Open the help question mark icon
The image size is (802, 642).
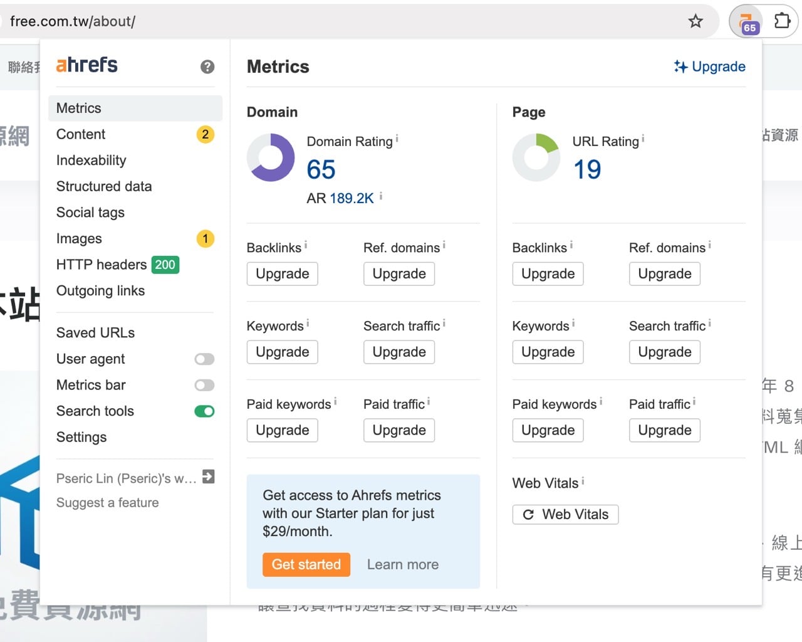coord(207,66)
